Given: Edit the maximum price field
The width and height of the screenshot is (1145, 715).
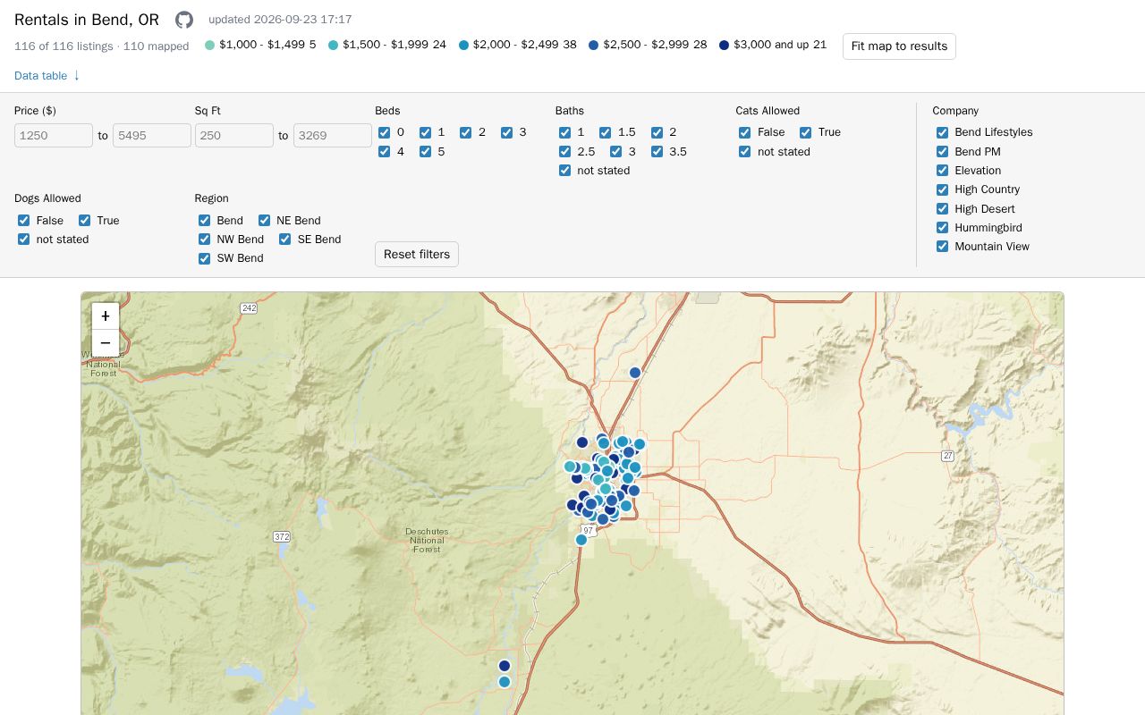Looking at the screenshot, I should pyautogui.click(x=152, y=136).
